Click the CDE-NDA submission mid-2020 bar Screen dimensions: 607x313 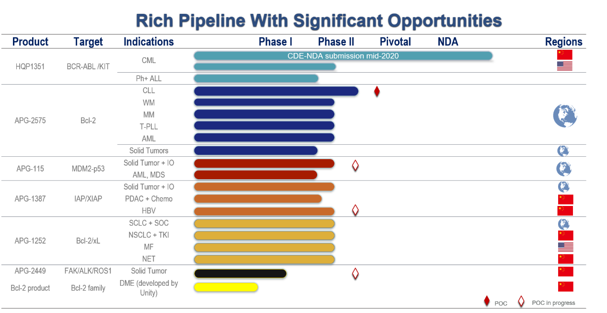click(343, 56)
